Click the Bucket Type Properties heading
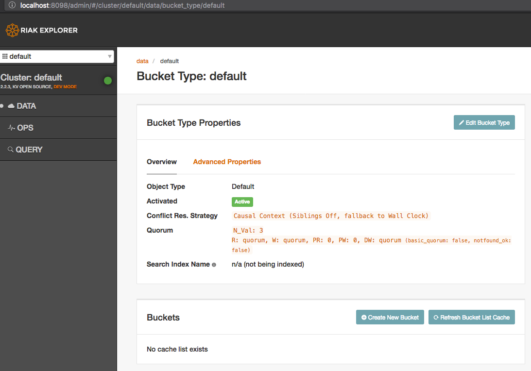The image size is (531, 371). 194,122
